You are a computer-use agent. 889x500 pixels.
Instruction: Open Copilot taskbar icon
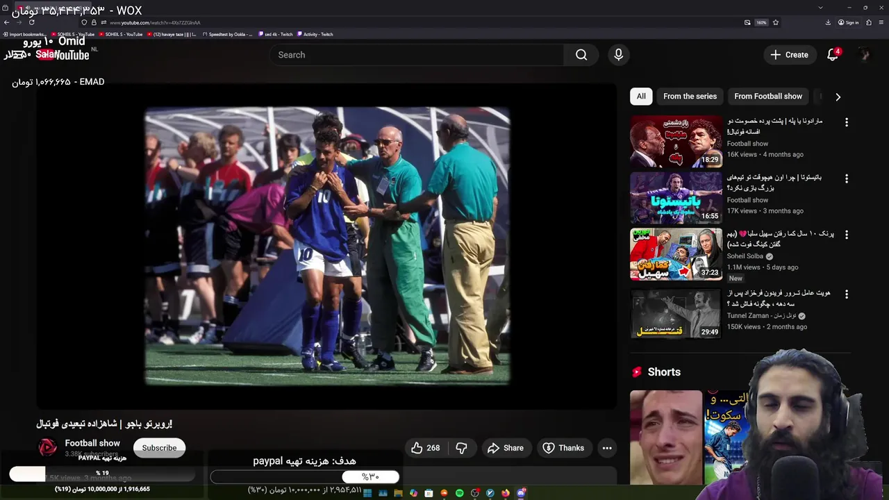coord(413,493)
